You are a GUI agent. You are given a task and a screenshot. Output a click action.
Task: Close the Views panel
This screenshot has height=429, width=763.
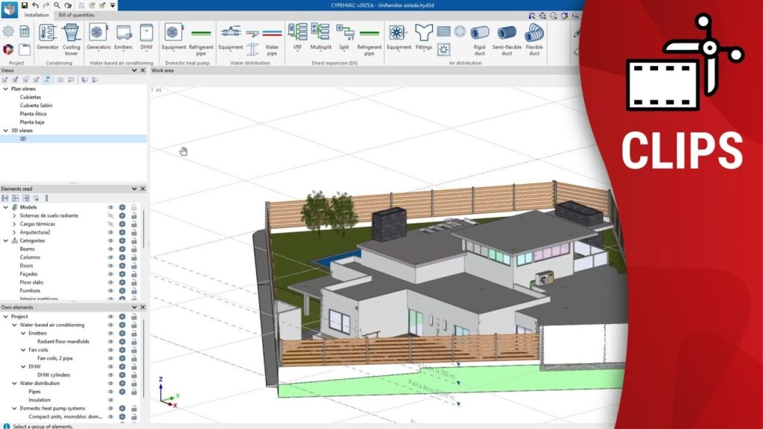(x=142, y=71)
